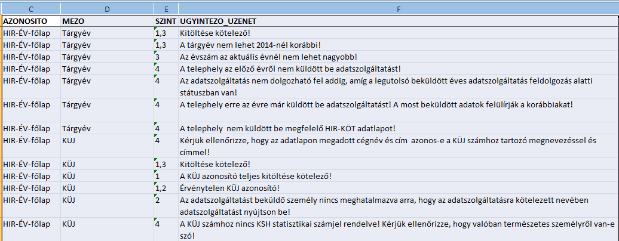The width and height of the screenshot is (619, 241).
Task: Click SZINT value 4 beside 'felülírják a korábbiakat' message
Action: pos(166,110)
